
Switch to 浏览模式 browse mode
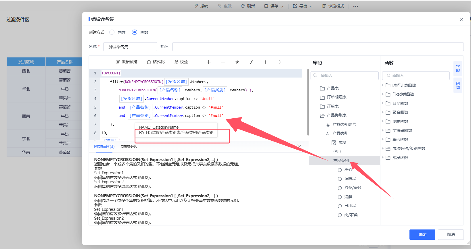point(333,6)
